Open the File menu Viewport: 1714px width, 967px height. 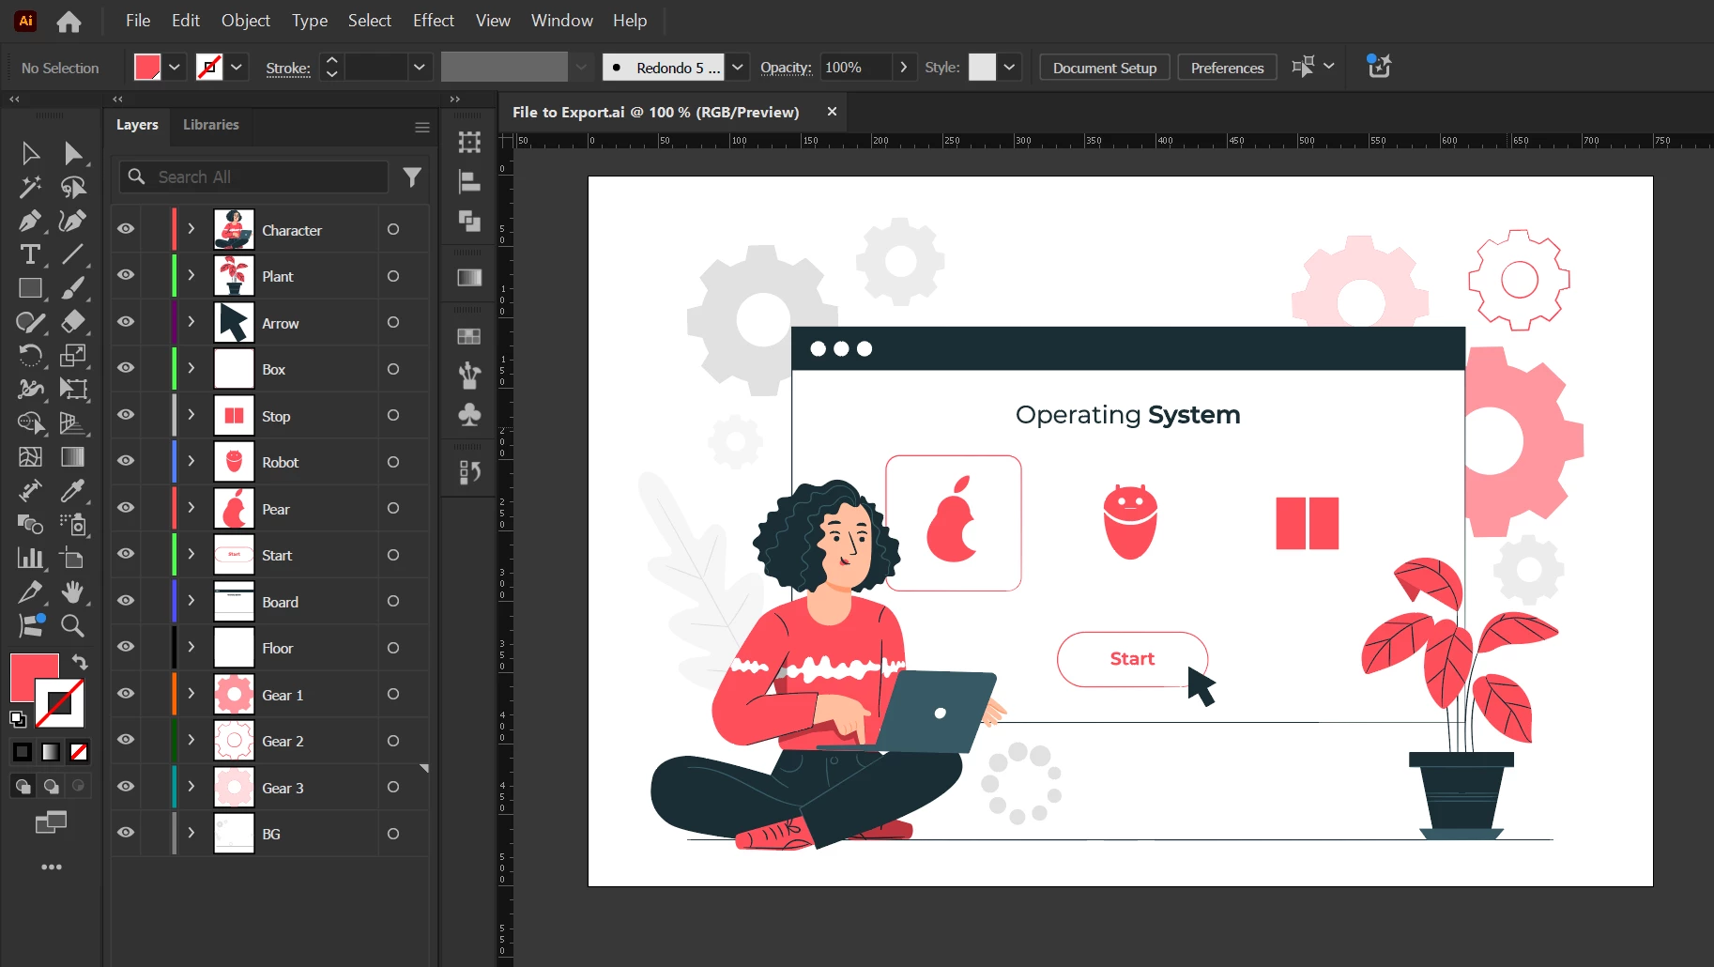point(138,21)
